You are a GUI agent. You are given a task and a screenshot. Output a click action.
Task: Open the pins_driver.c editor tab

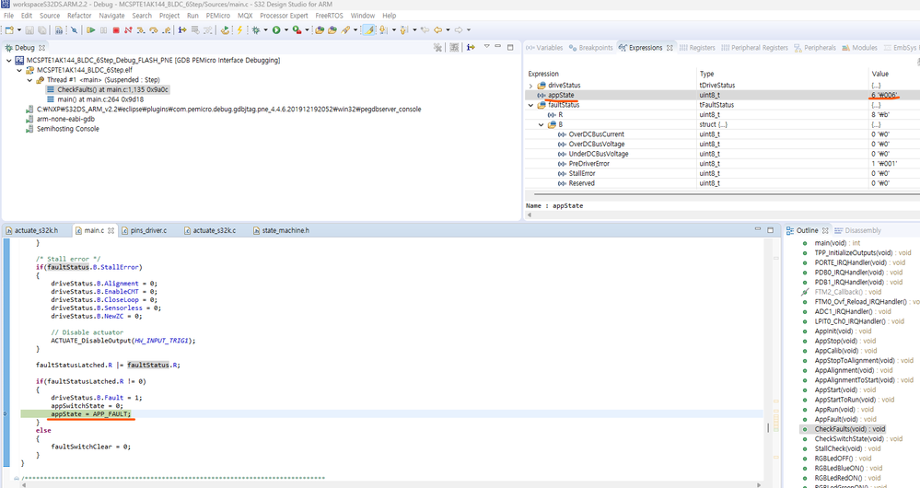coord(145,230)
